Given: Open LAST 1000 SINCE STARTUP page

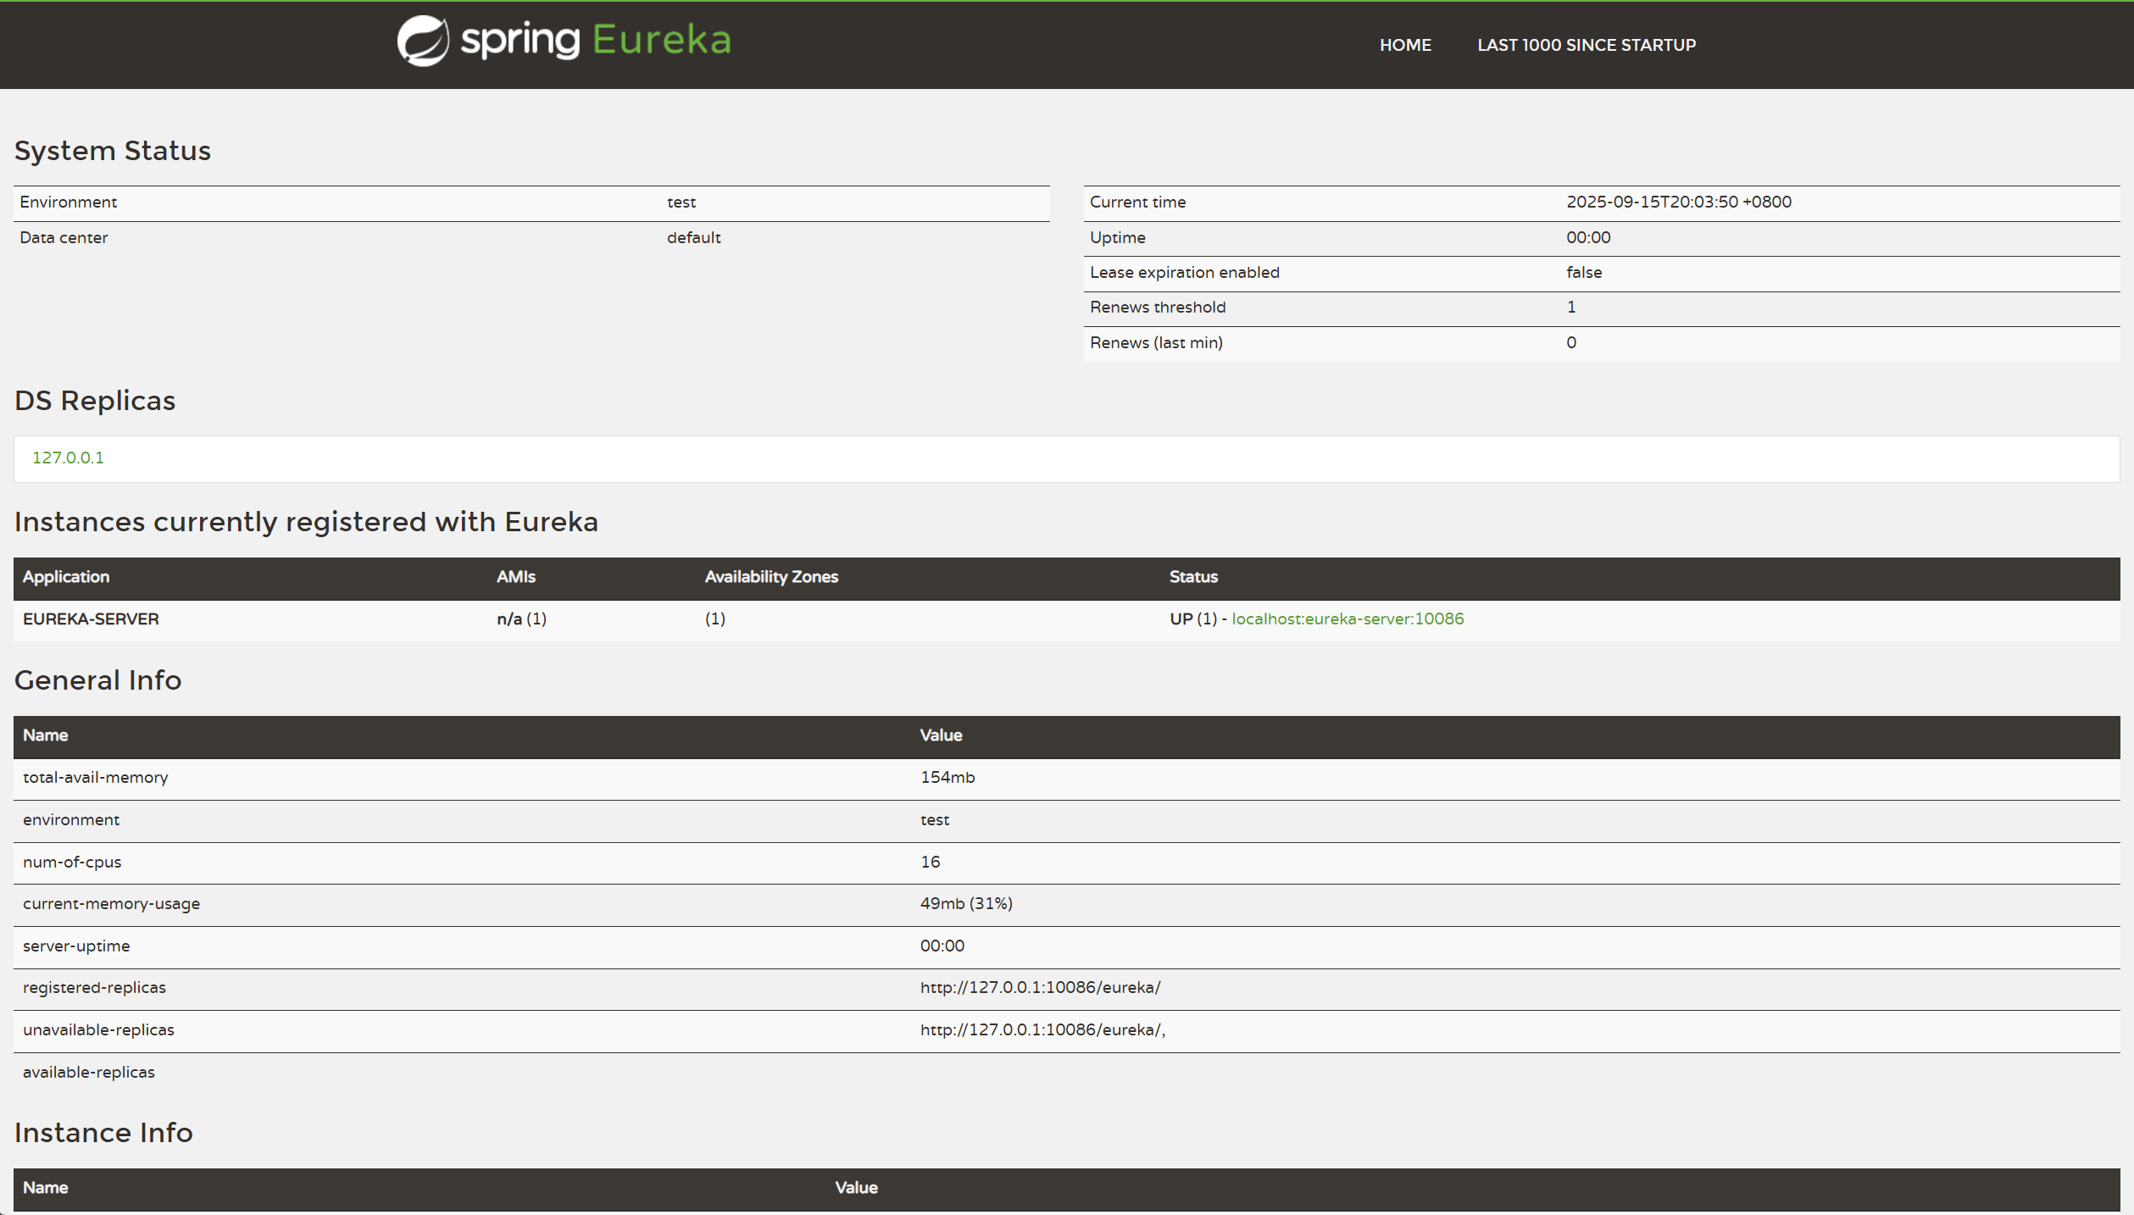Looking at the screenshot, I should tap(1587, 45).
